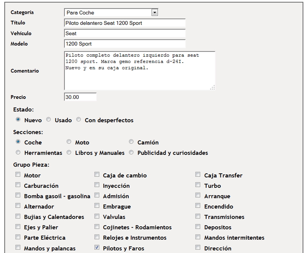Image resolution: width=307 pixels, height=253 pixels.
Task: Tick the Embrague checkbox
Action: click(x=97, y=206)
